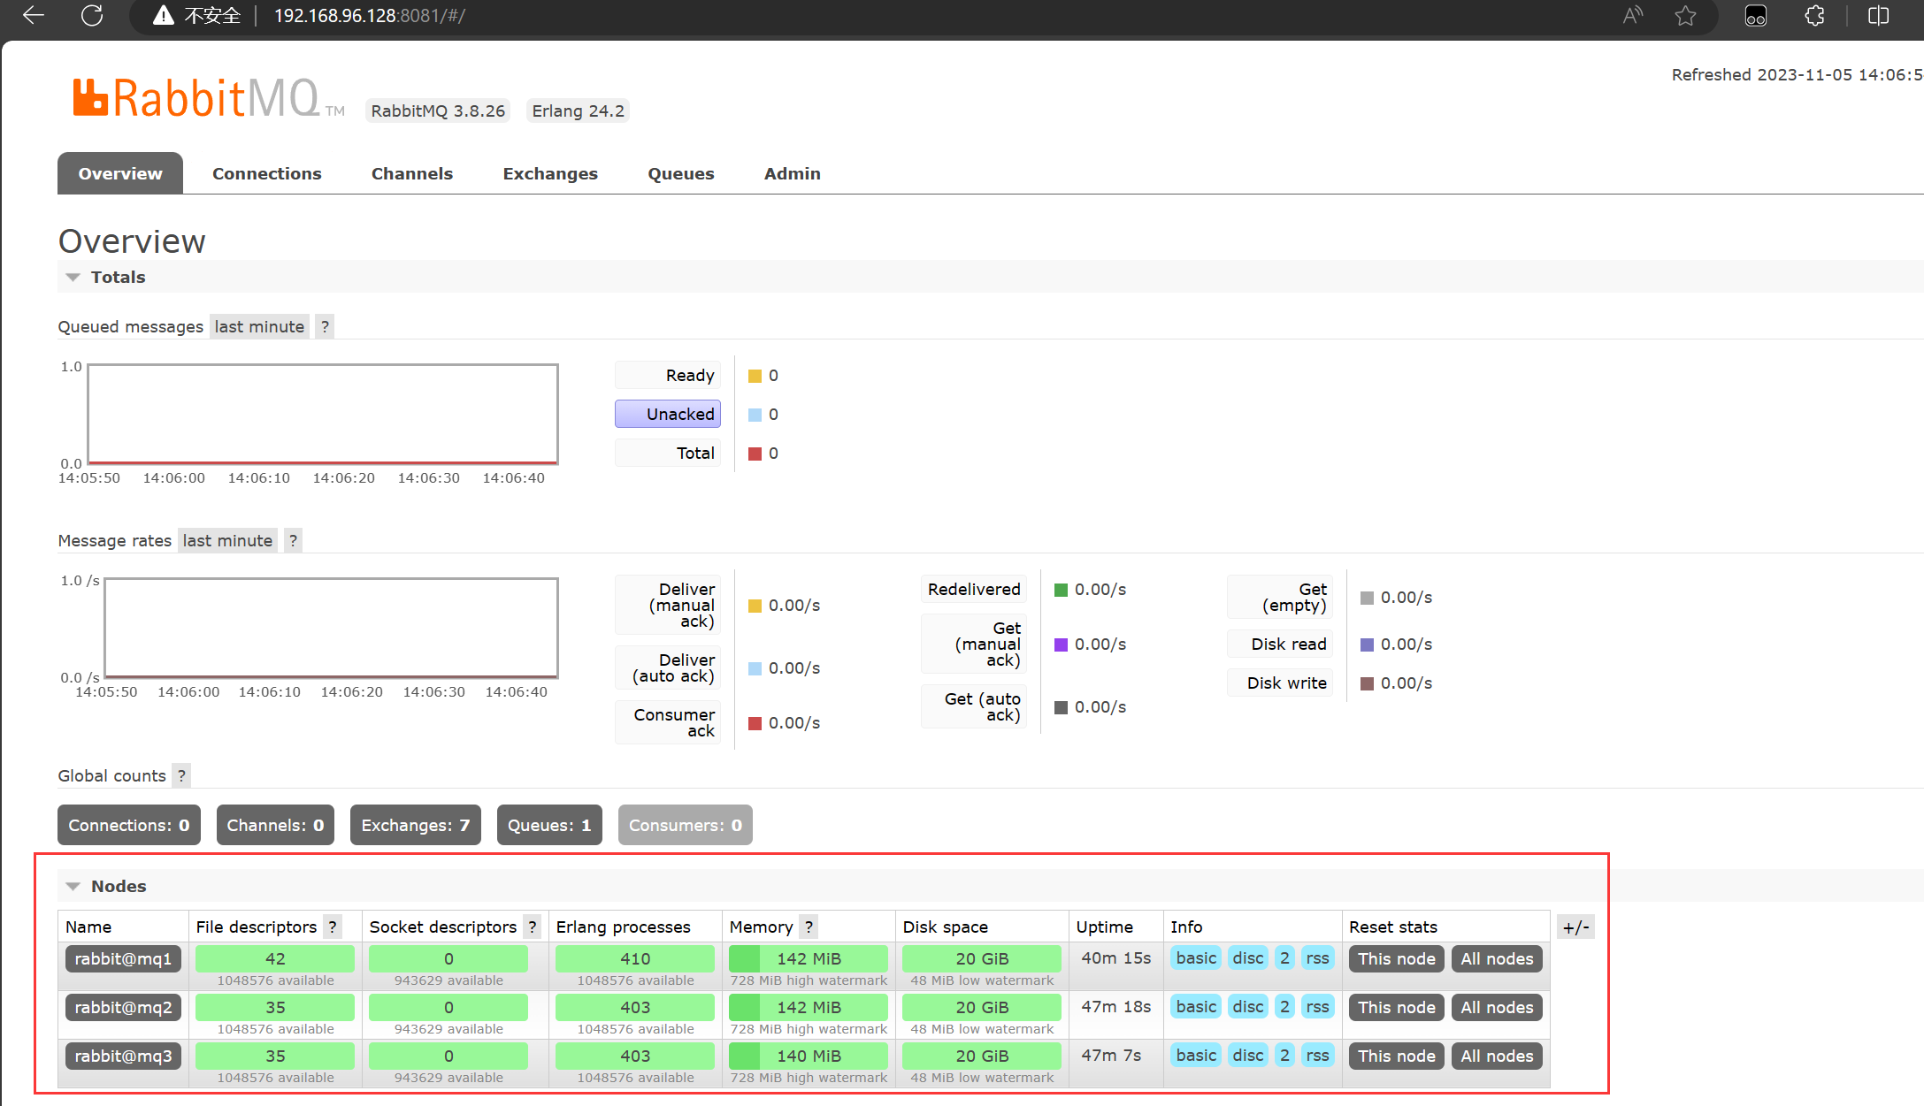Click the RabbitMQ 3.8.26 version label
Screen dimensions: 1924x1106
pos(438,111)
